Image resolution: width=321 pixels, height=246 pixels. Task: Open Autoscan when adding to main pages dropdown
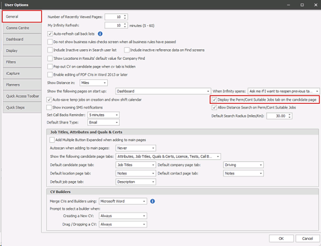(135, 148)
